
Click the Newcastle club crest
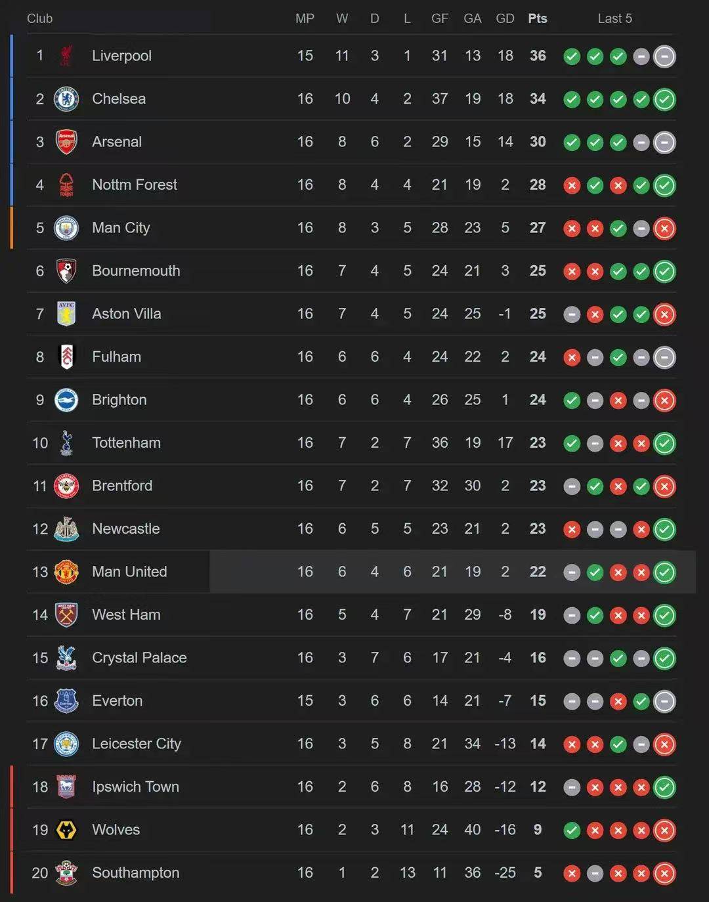[x=66, y=529]
